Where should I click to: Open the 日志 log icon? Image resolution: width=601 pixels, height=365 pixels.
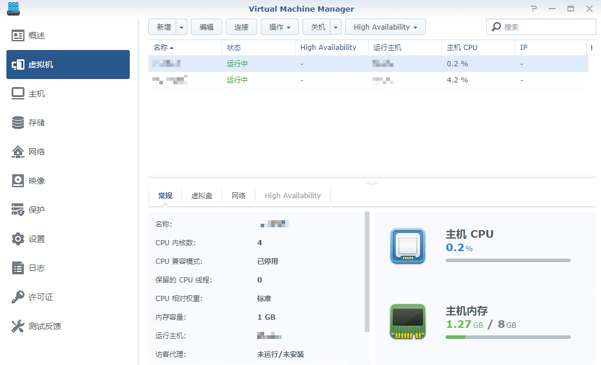tap(18, 268)
